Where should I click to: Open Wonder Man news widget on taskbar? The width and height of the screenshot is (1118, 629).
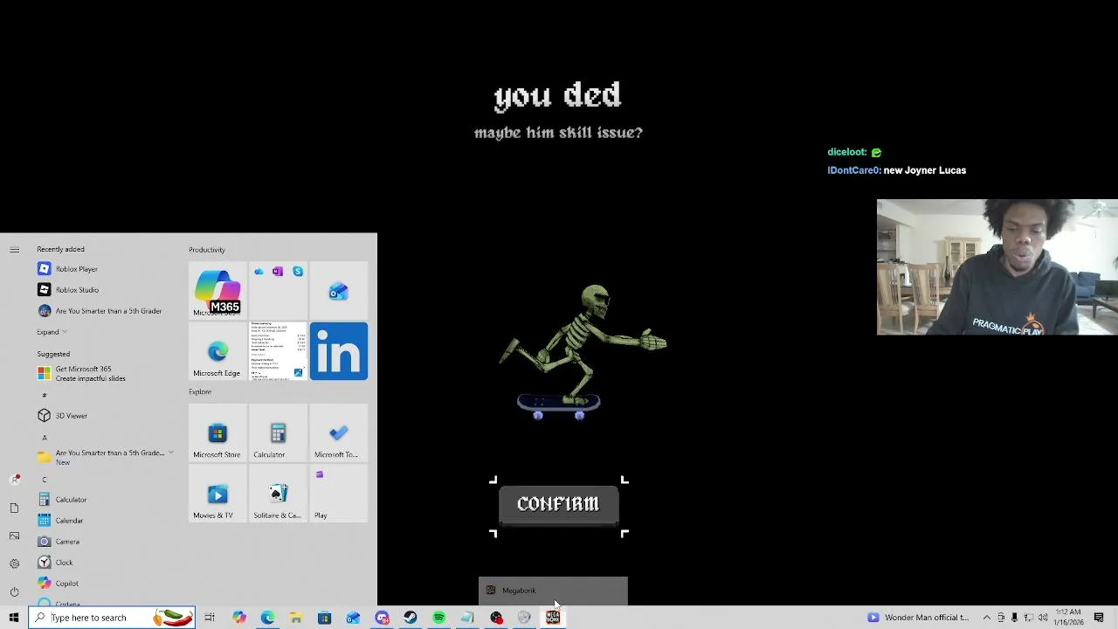(919, 618)
